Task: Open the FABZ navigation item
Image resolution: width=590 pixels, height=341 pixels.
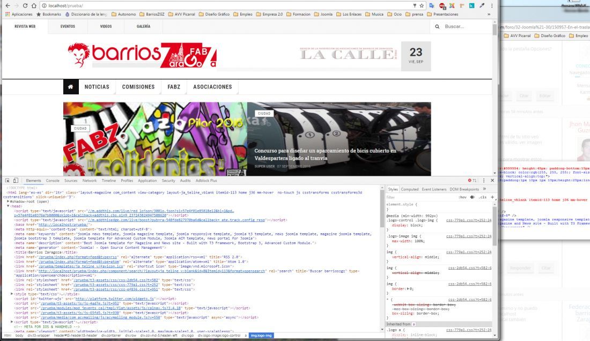Action: pyautogui.click(x=174, y=87)
